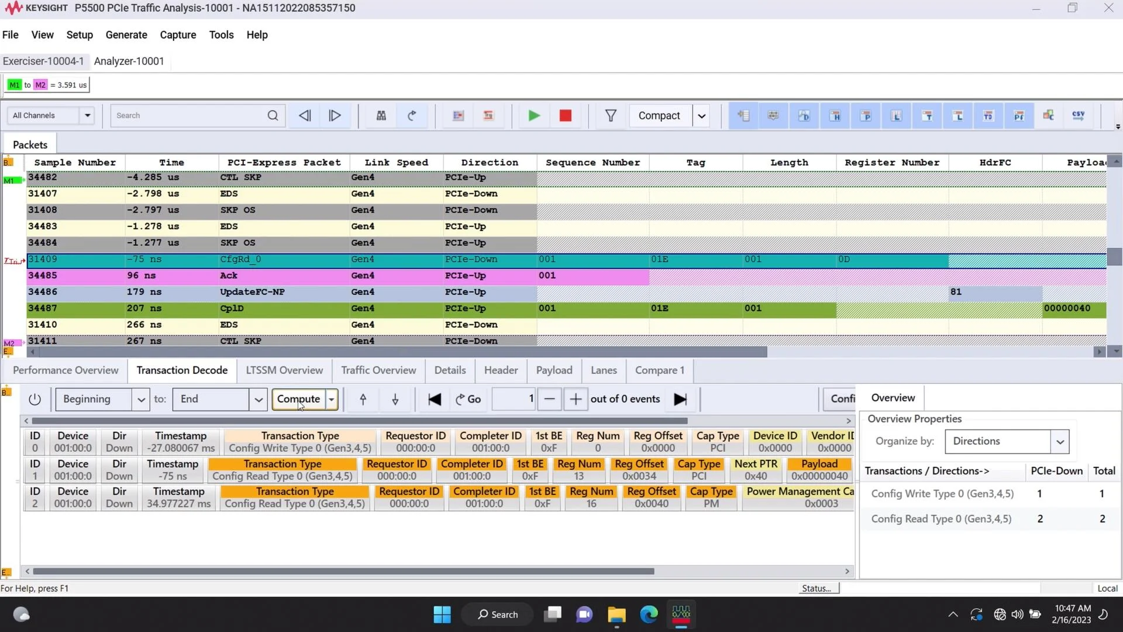Click the Windows Start button
Image resolution: width=1123 pixels, height=632 pixels.
click(x=442, y=614)
